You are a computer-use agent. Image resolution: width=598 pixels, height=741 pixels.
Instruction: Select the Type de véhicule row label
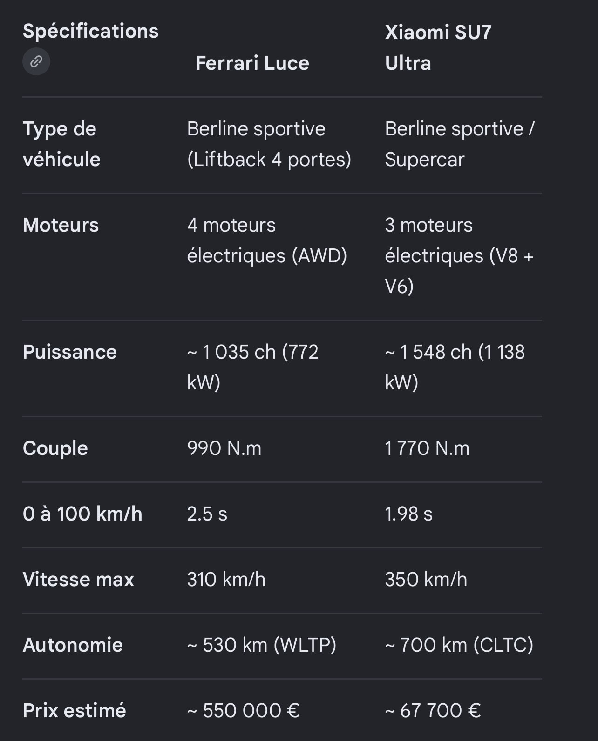[x=61, y=144]
